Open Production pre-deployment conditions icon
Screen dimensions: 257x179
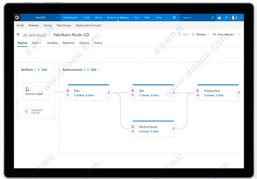(197, 93)
